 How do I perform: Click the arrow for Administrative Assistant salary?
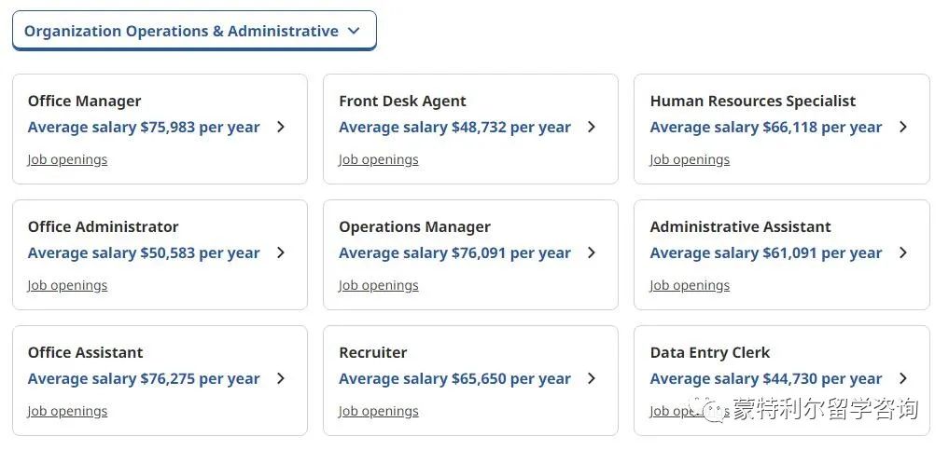(903, 252)
